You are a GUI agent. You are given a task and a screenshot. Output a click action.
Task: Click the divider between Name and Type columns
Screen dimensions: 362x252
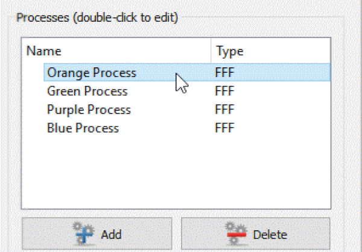click(x=211, y=51)
